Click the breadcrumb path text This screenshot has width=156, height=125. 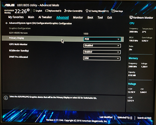point(41,23)
